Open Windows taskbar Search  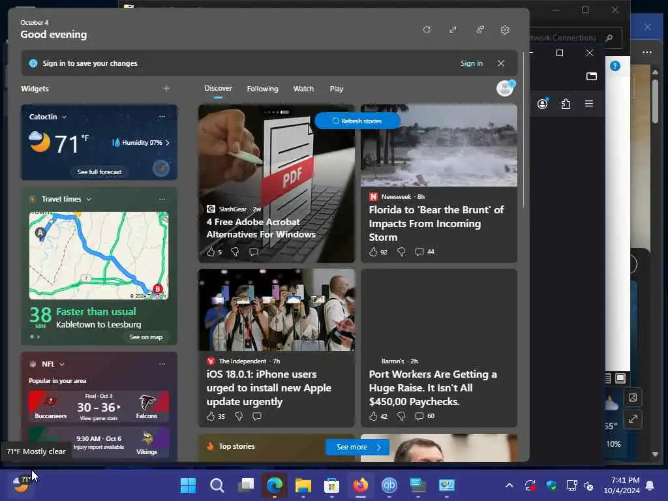click(x=217, y=485)
